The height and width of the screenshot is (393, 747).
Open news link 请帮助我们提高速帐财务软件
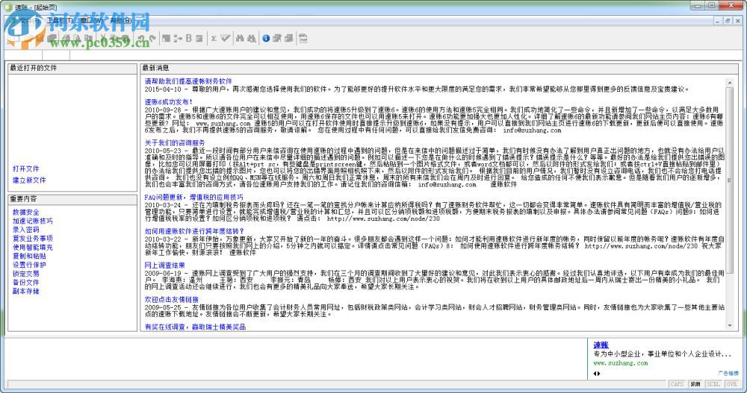[x=188, y=81]
